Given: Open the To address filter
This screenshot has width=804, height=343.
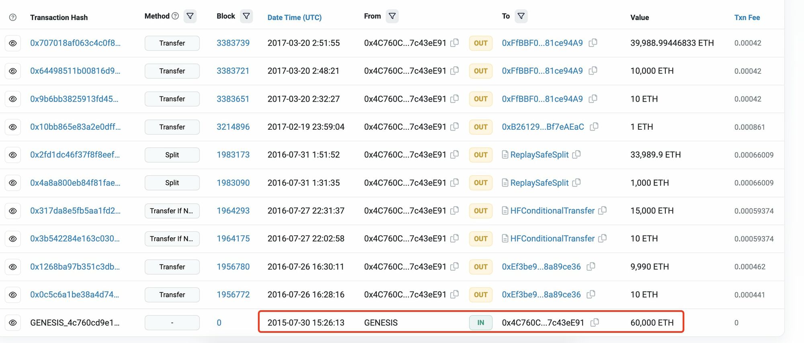Looking at the screenshot, I should [x=521, y=16].
